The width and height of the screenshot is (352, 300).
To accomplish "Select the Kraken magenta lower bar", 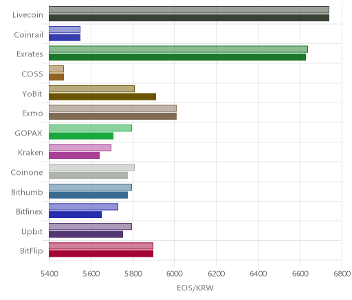I will tap(74, 156).
